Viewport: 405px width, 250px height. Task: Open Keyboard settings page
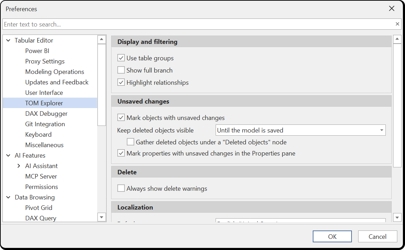tap(38, 135)
